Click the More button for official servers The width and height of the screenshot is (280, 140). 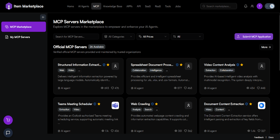(266, 47)
